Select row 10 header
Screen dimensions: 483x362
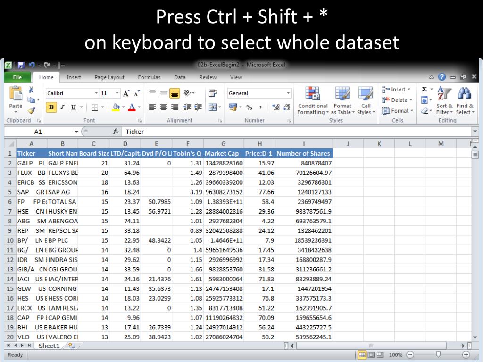pyautogui.click(x=10, y=240)
